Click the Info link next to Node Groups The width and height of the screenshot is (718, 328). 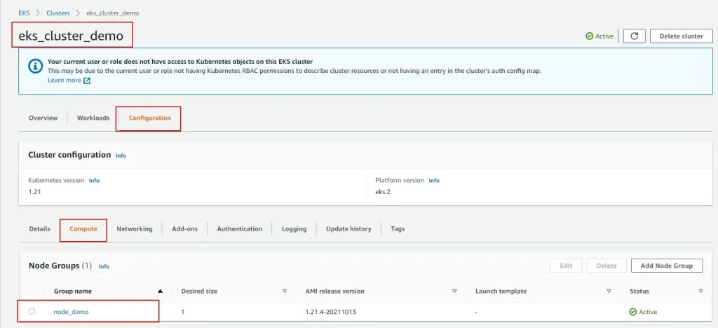pyautogui.click(x=104, y=266)
